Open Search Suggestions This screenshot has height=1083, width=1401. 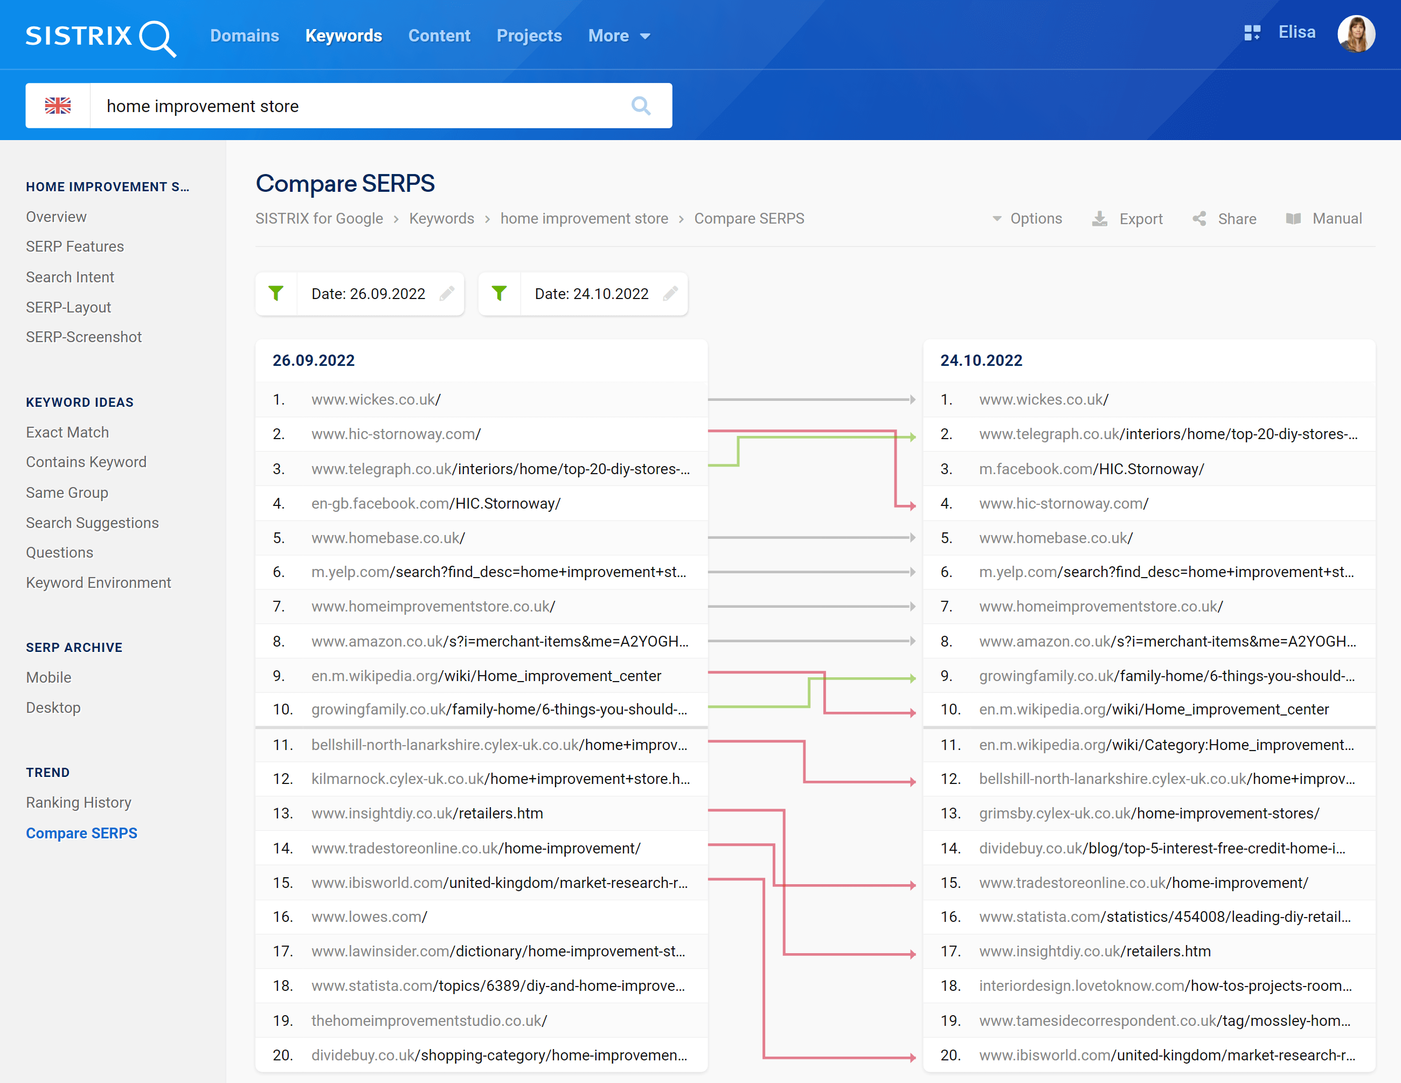point(92,523)
